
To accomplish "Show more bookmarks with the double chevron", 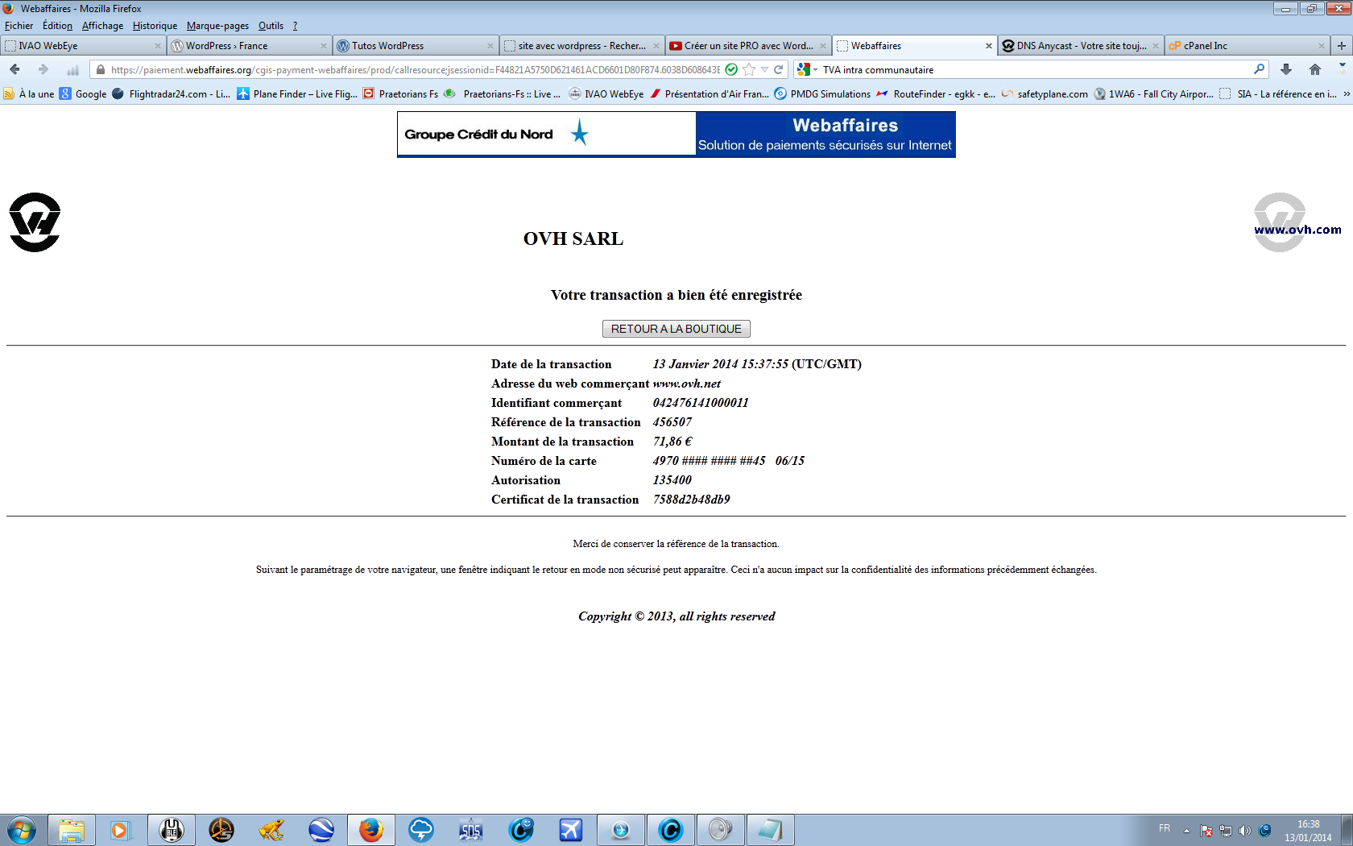I will tap(1346, 94).
